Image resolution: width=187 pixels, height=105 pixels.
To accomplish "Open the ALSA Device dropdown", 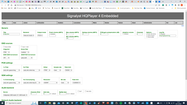I will pos(15,95).
